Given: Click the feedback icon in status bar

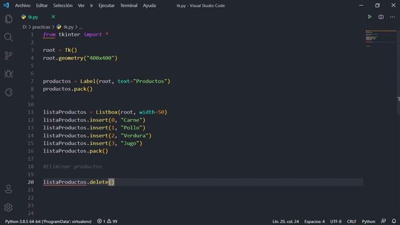Looking at the screenshot, I should pos(383,221).
